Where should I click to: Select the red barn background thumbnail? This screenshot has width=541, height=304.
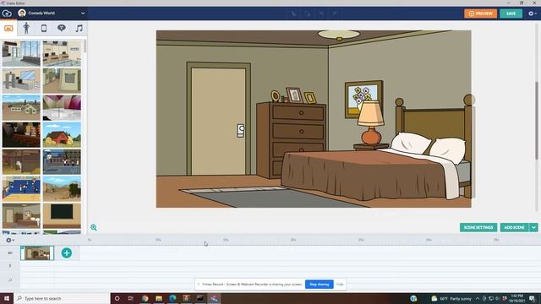pos(62,135)
